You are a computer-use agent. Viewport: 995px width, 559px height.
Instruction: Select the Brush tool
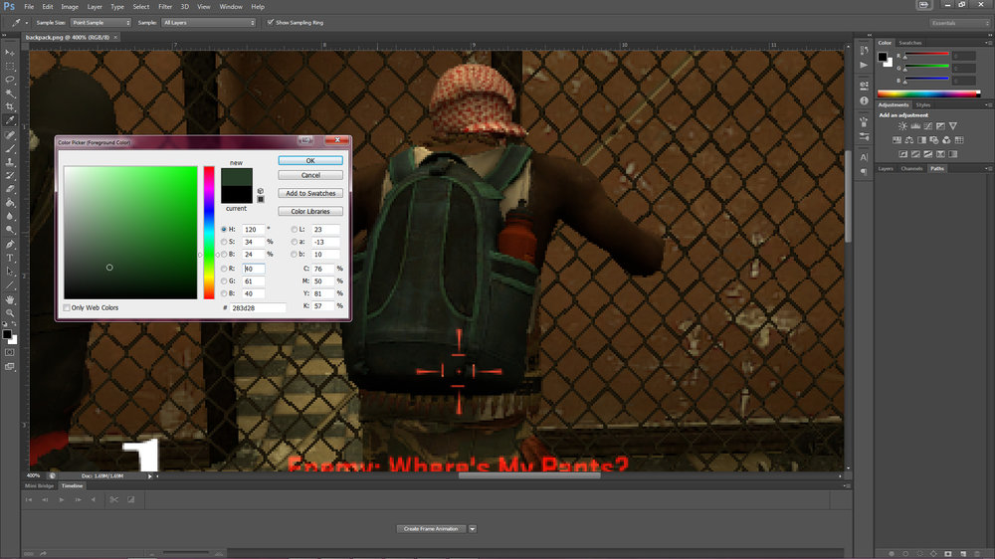pyautogui.click(x=10, y=148)
